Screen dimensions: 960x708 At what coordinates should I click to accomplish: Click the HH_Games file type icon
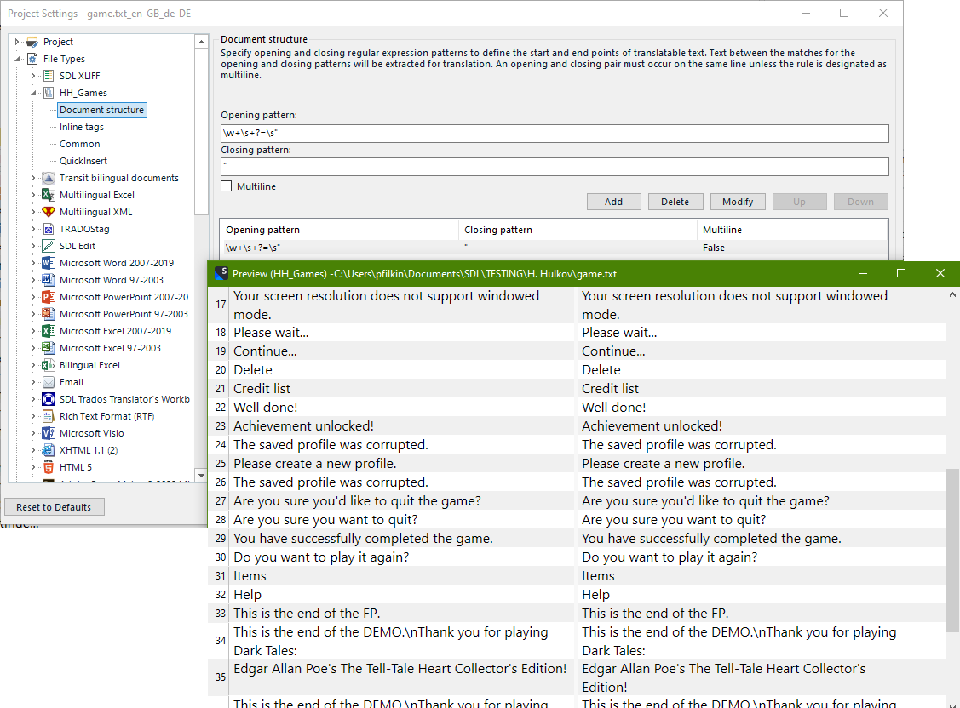(x=49, y=93)
